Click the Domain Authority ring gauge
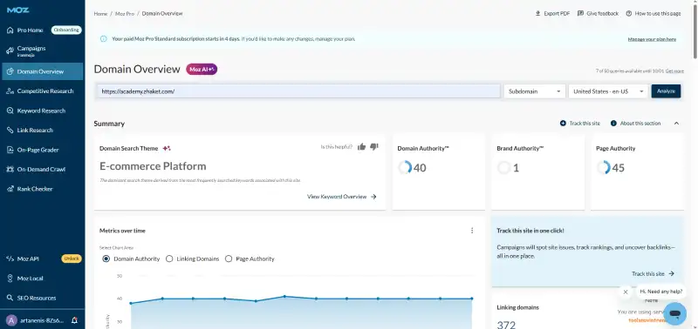This screenshot has width=698, height=329. (x=405, y=168)
